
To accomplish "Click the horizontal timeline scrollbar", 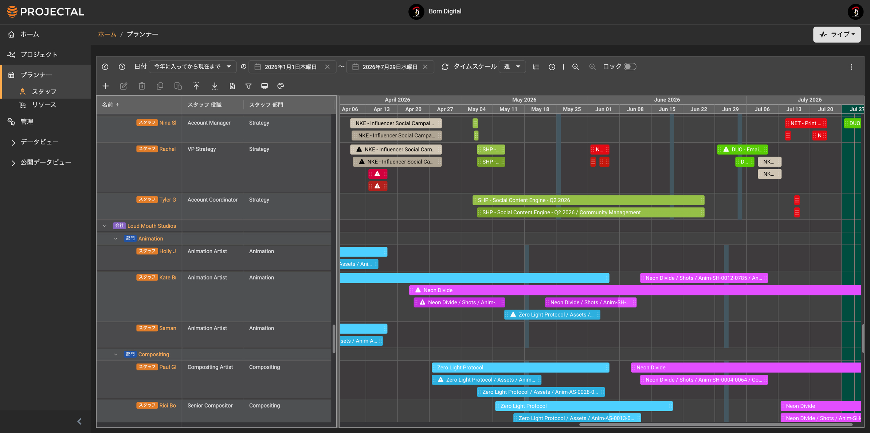I will [716, 424].
